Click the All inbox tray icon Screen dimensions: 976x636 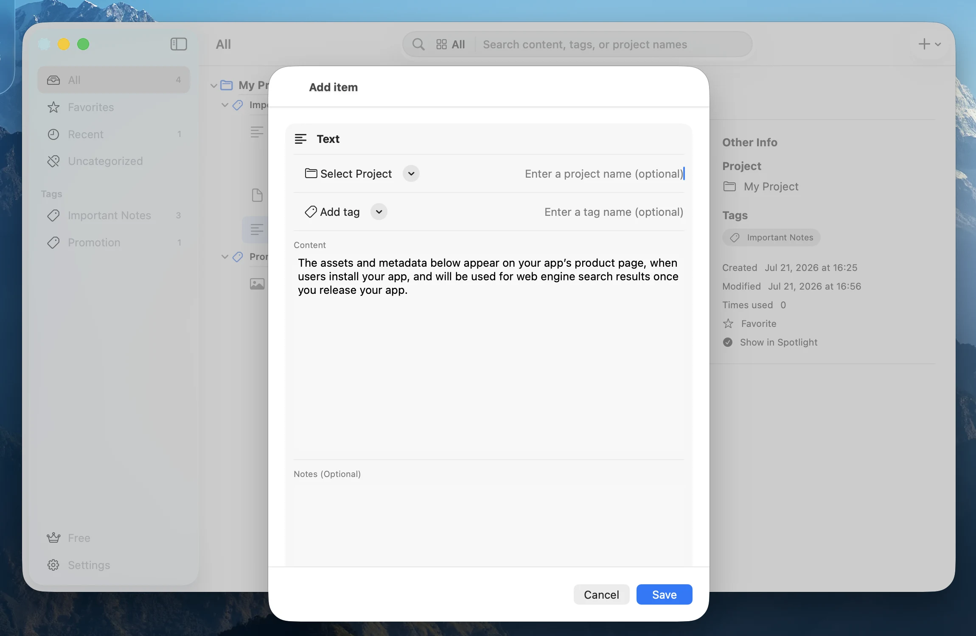[53, 80]
